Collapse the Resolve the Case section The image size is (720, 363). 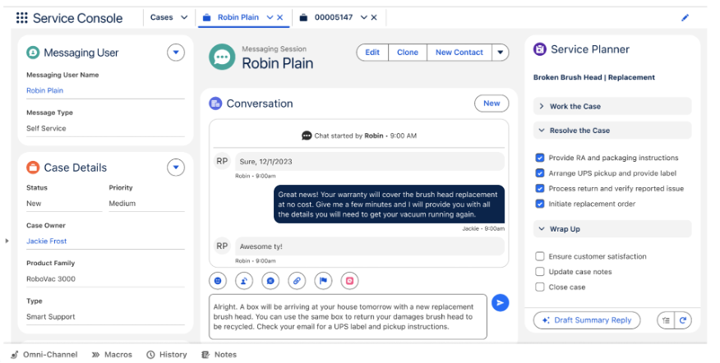click(x=612, y=131)
